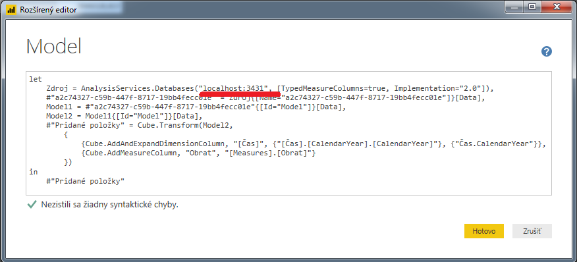Click the 'in' keyword near the query end
Screen dimensions: 577x262
click(33, 172)
